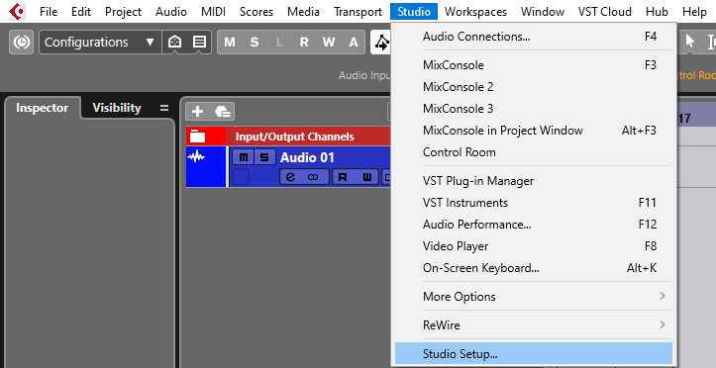Mute the Audio 01 track
Screen dimensions: 716x368
[244, 157]
